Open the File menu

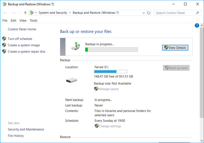pos(5,20)
